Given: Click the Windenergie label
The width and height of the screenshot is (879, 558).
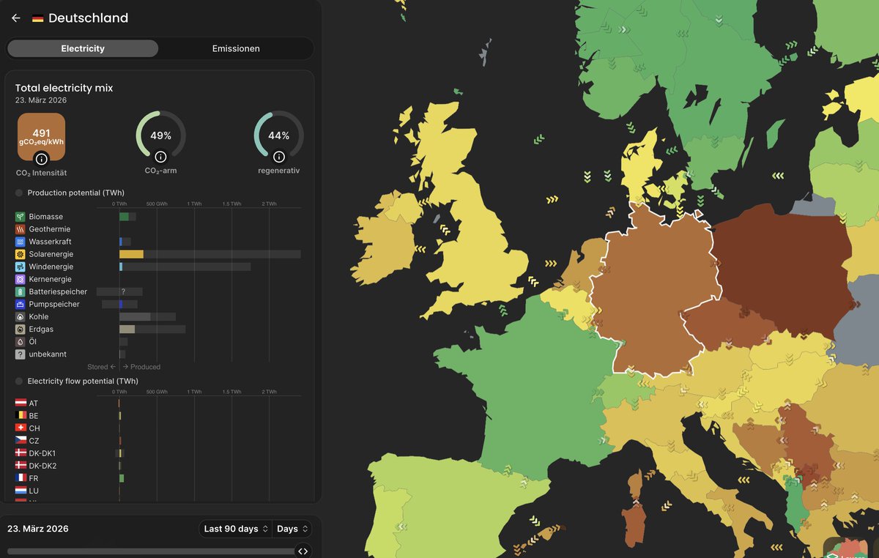Looking at the screenshot, I should (51, 267).
